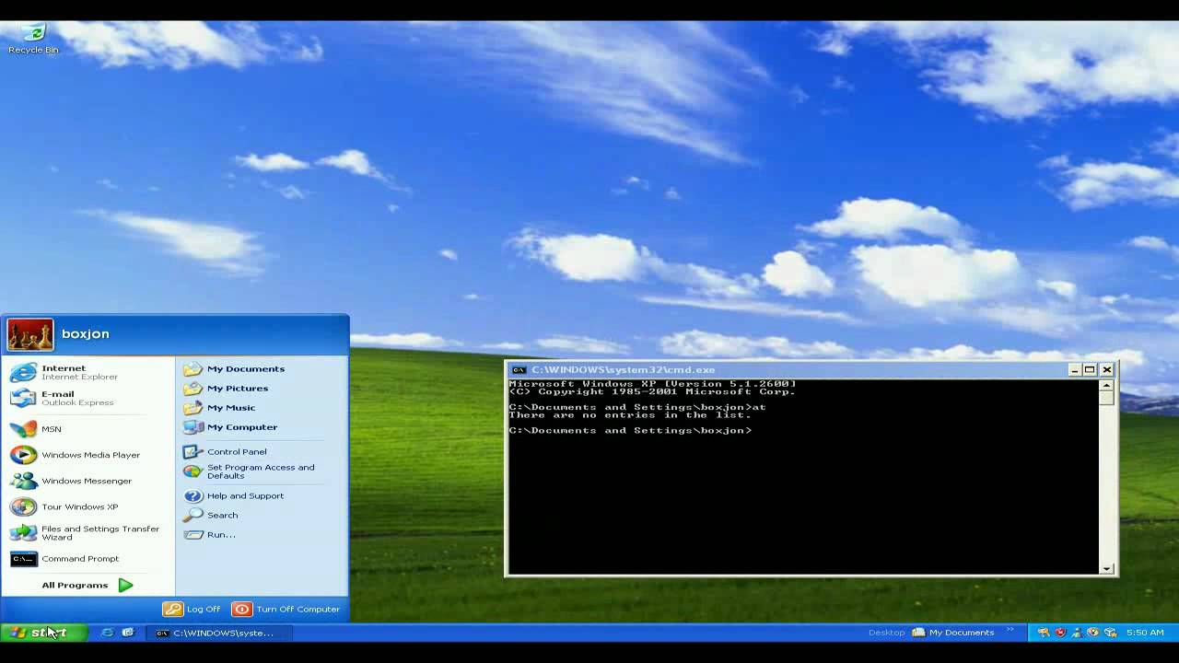The image size is (1179, 663).
Task: Click Turn Off Computer button
Action: click(286, 609)
